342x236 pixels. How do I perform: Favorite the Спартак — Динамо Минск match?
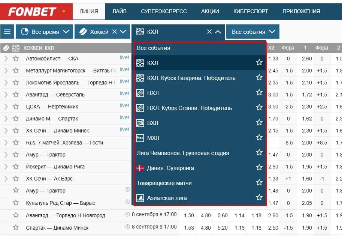point(16,227)
